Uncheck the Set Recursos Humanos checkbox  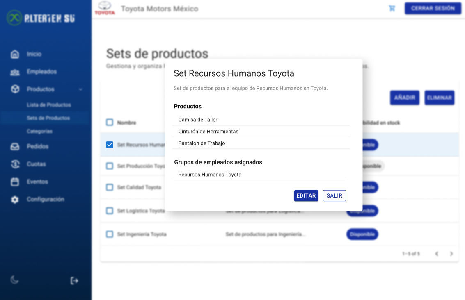(110, 145)
